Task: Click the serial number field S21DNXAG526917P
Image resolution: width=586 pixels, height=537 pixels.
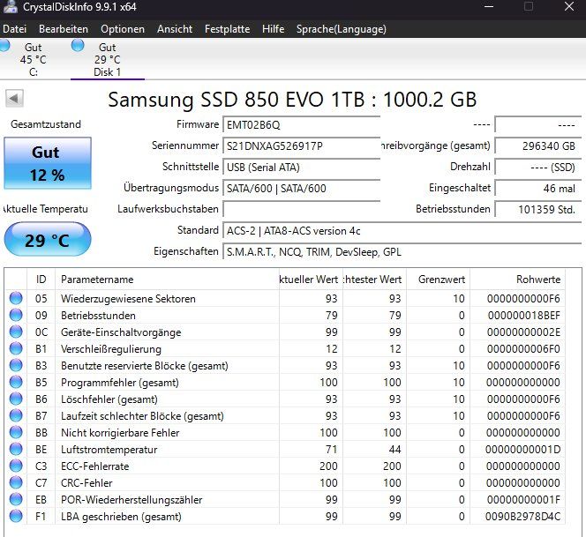Action: click(x=302, y=146)
